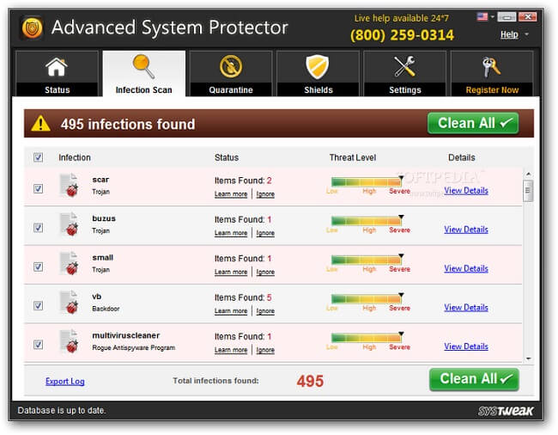The width and height of the screenshot is (558, 435).
Task: Open View Details for small
Action: (x=466, y=268)
